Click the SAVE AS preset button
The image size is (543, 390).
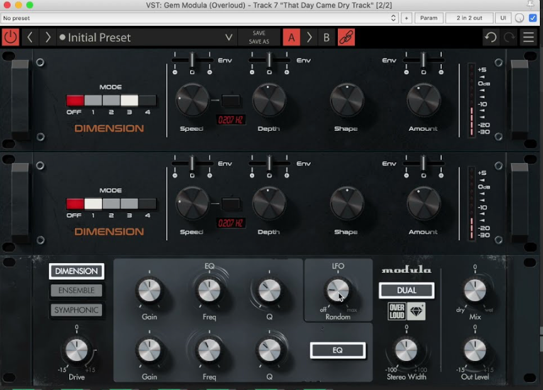[259, 42]
